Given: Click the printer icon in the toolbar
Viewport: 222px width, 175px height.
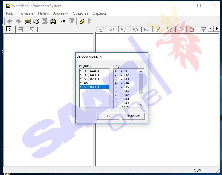Looking at the screenshot, I should 37,21.
